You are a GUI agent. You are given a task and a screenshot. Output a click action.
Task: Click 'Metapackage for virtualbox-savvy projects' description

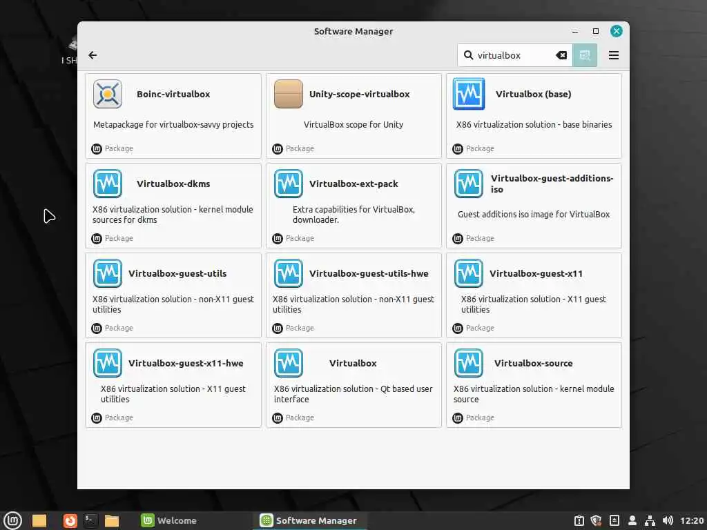point(173,124)
